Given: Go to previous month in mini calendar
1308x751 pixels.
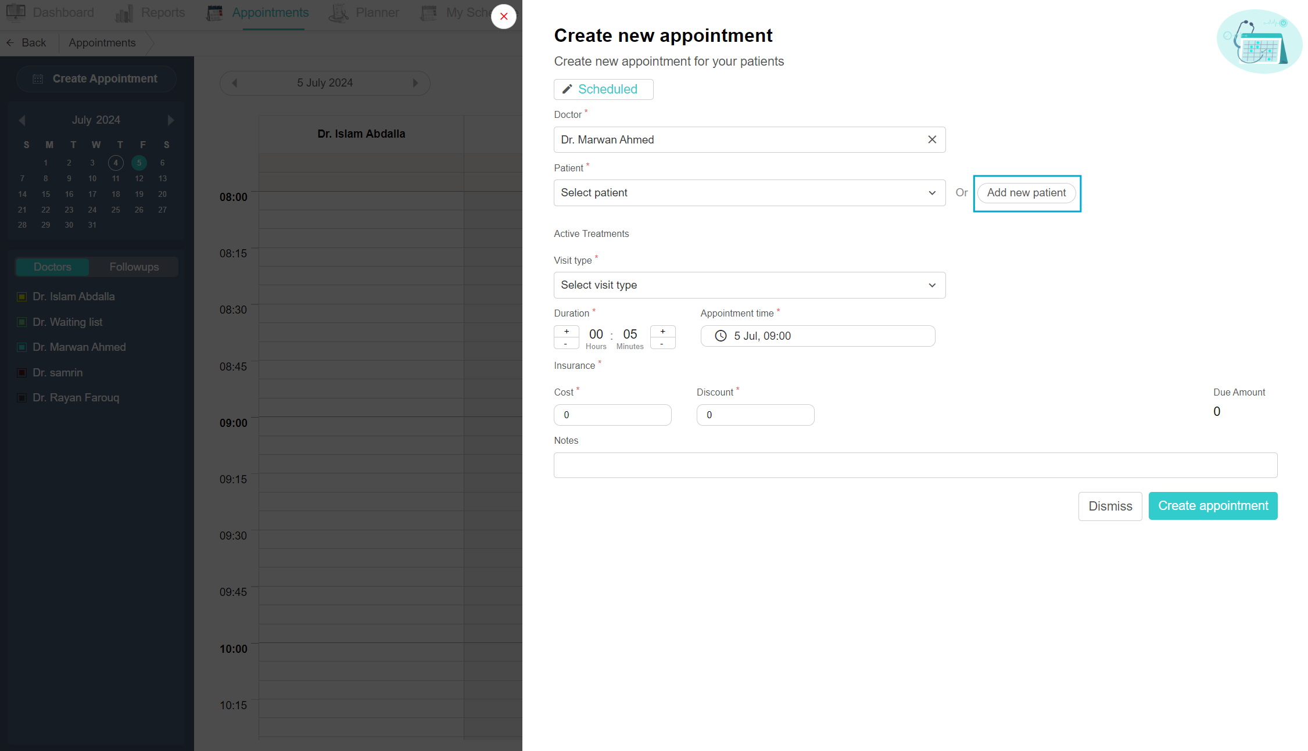Looking at the screenshot, I should coord(22,120).
